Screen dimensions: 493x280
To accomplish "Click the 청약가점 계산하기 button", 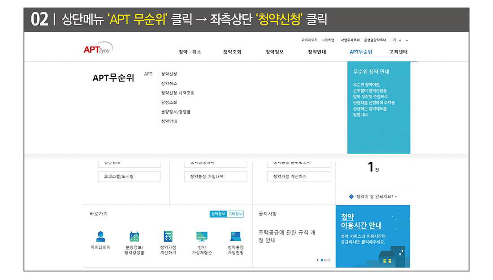I will pyautogui.click(x=298, y=177).
